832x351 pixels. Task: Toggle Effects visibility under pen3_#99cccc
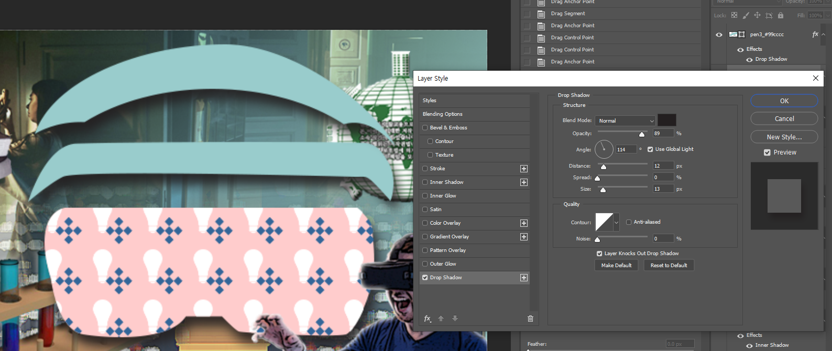click(x=740, y=50)
